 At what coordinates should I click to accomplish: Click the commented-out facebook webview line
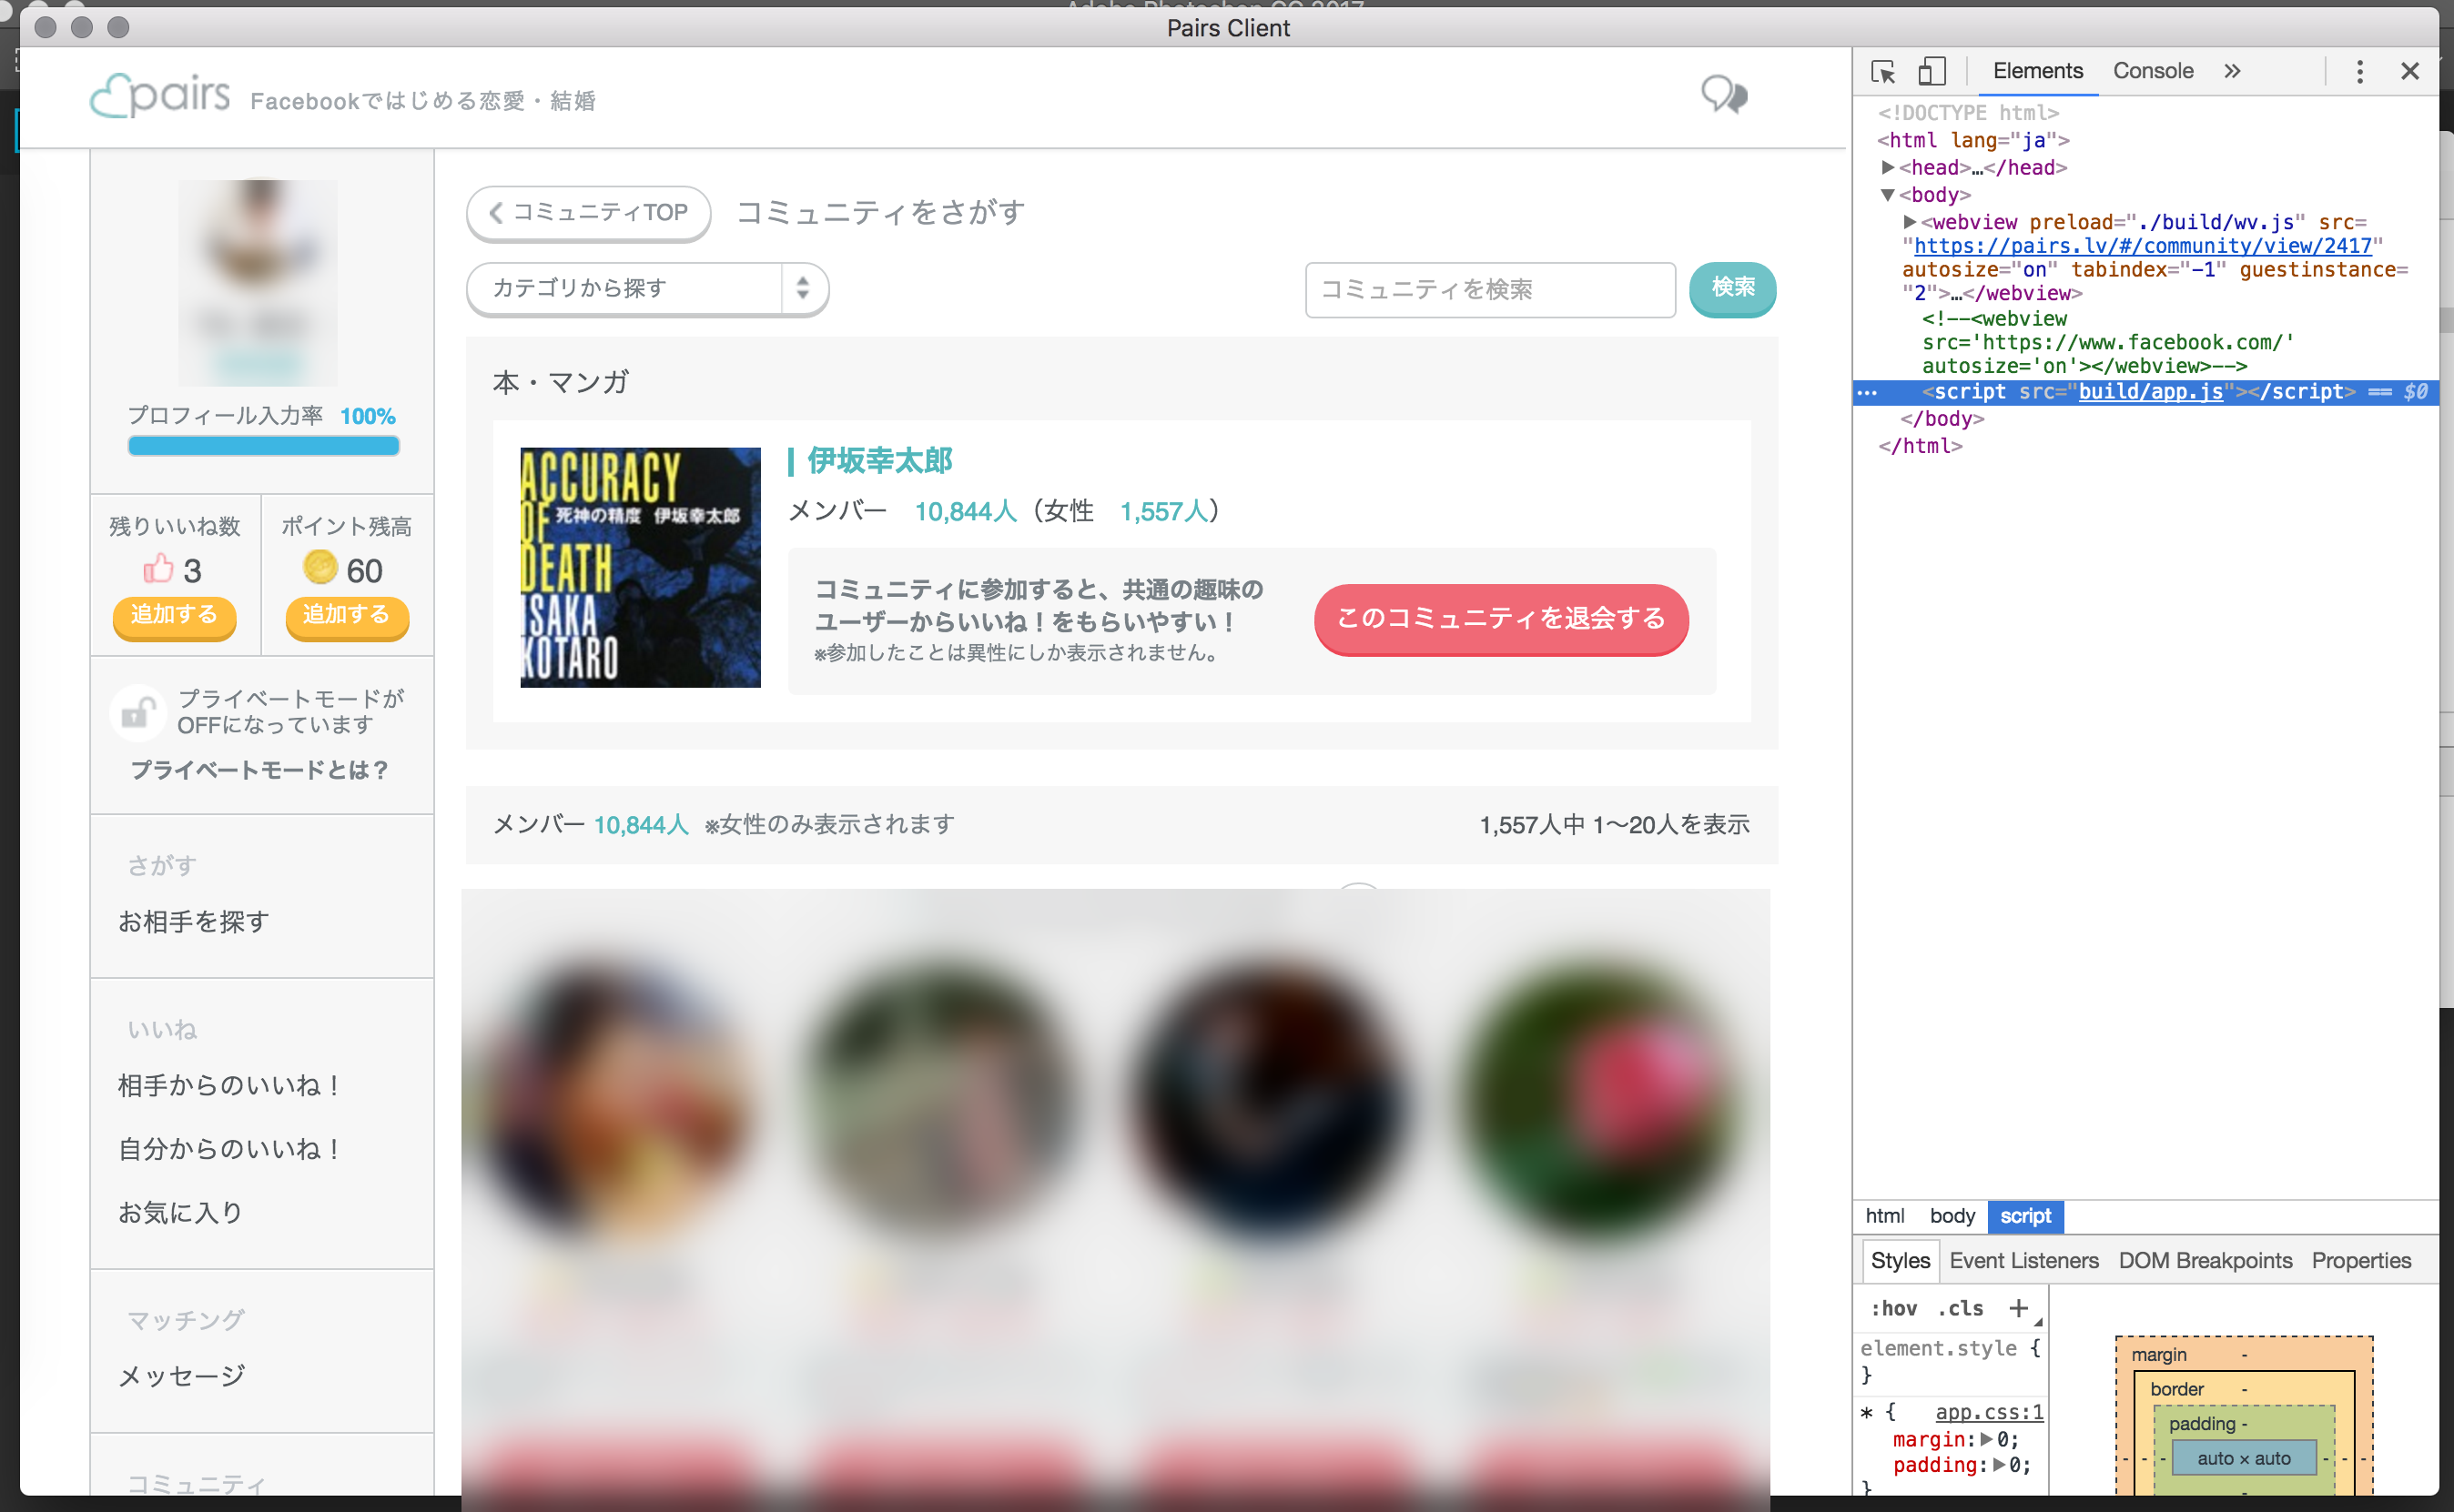pos(2106,342)
